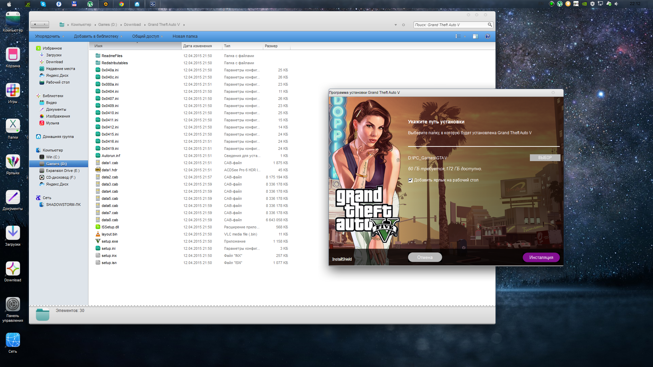The width and height of the screenshot is (653, 367).
Task: Click the ВЫБОР browse button
Action: pyautogui.click(x=545, y=158)
